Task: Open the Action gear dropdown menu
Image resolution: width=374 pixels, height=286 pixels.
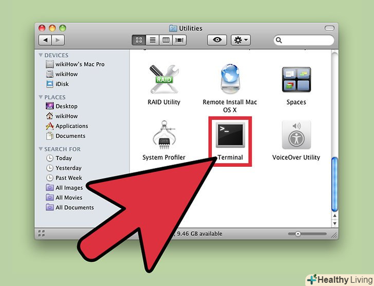Action: [240, 40]
